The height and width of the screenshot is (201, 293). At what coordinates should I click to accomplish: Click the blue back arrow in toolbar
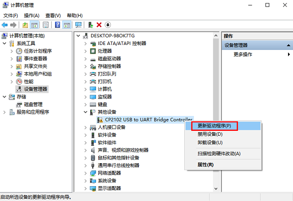click(x=5, y=24)
